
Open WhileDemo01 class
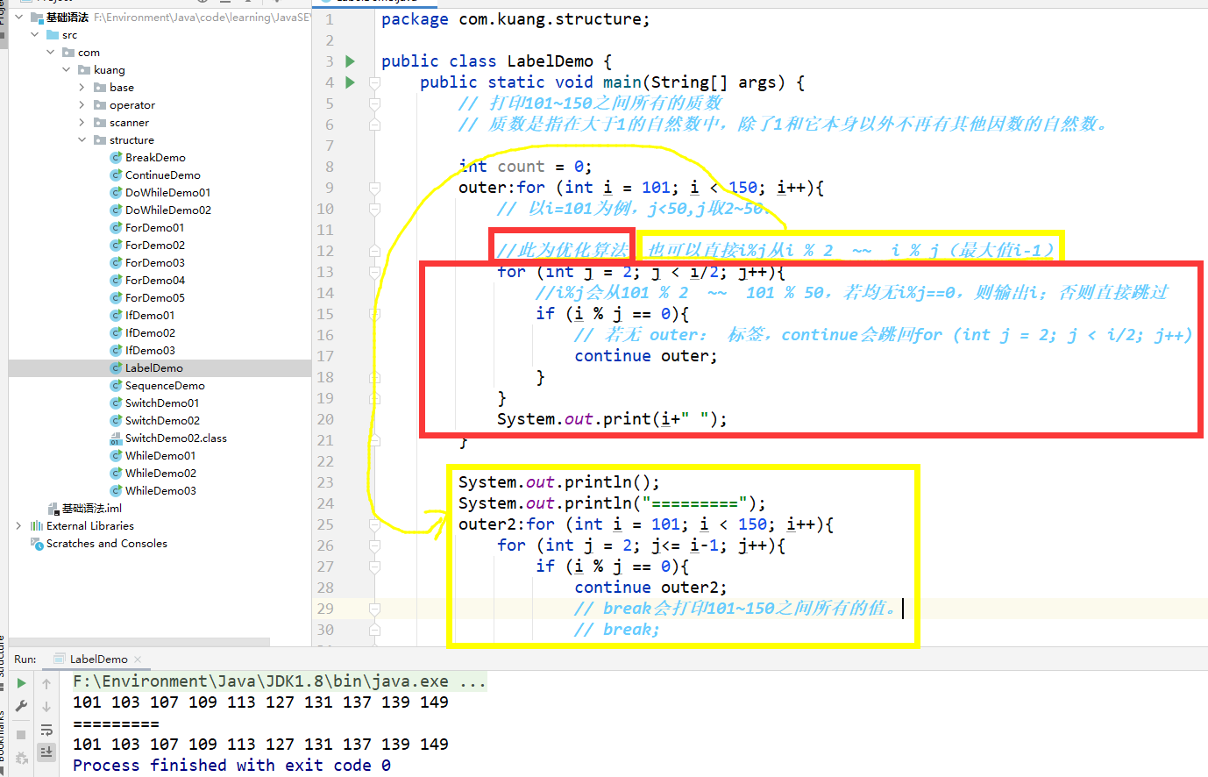pos(160,456)
